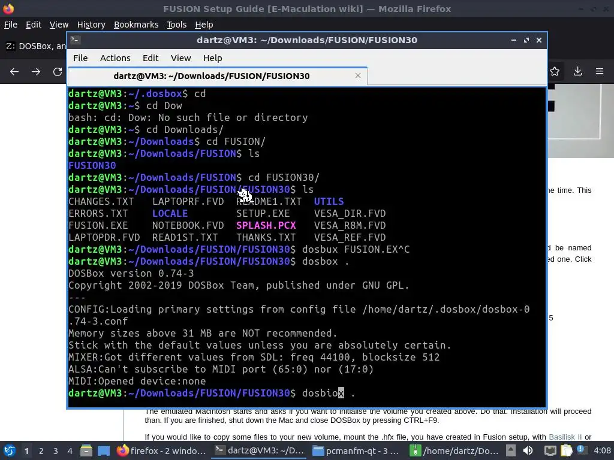Viewport: 614px width, 460px height.
Task: Open the volume control tray icon
Action: [528, 450]
